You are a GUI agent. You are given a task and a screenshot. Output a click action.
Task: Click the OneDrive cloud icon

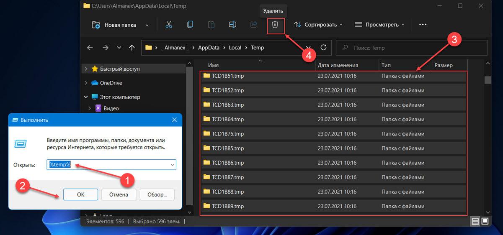(x=95, y=83)
